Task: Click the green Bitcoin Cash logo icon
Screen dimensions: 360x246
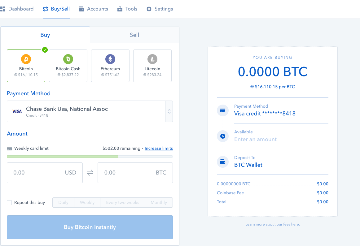Action: click(68, 59)
